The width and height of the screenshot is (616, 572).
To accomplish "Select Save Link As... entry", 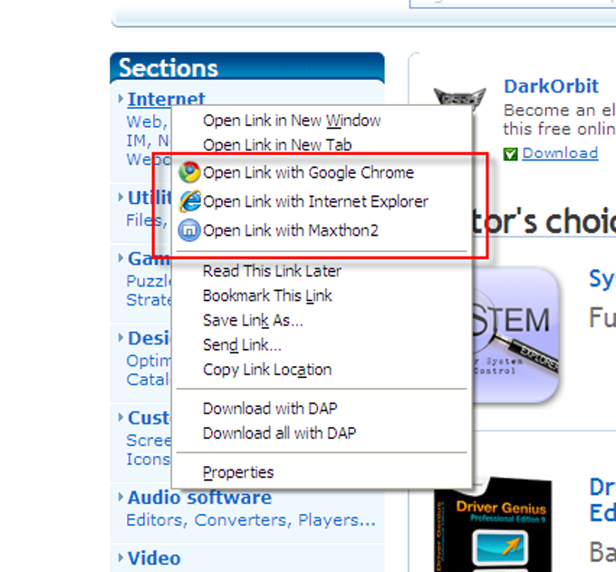I will [x=322, y=320].
